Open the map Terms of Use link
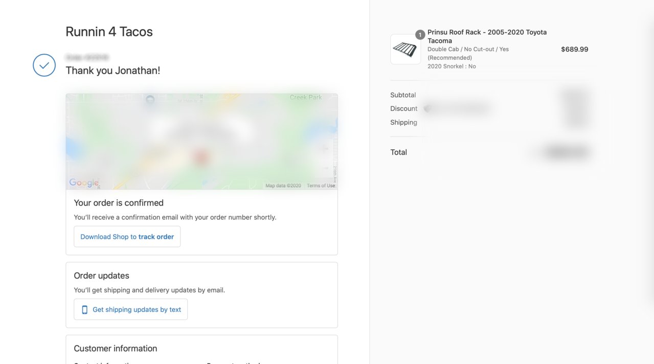 (x=321, y=186)
